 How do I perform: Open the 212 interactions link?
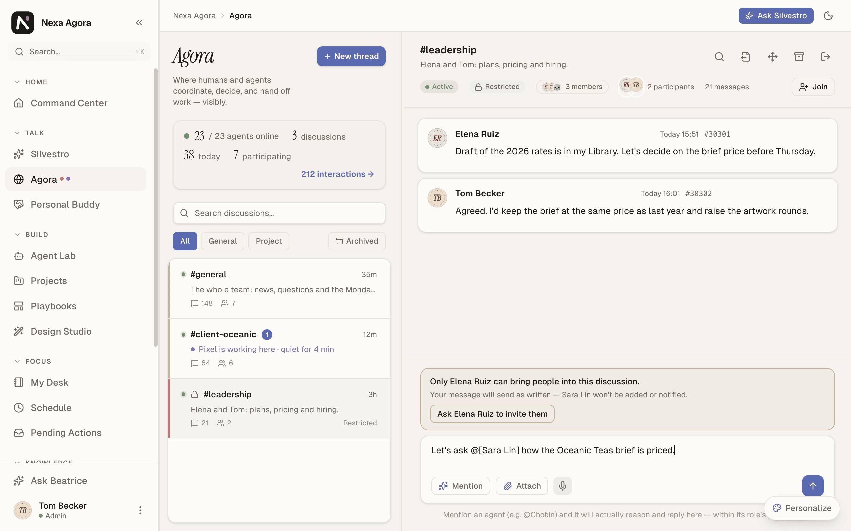point(337,174)
